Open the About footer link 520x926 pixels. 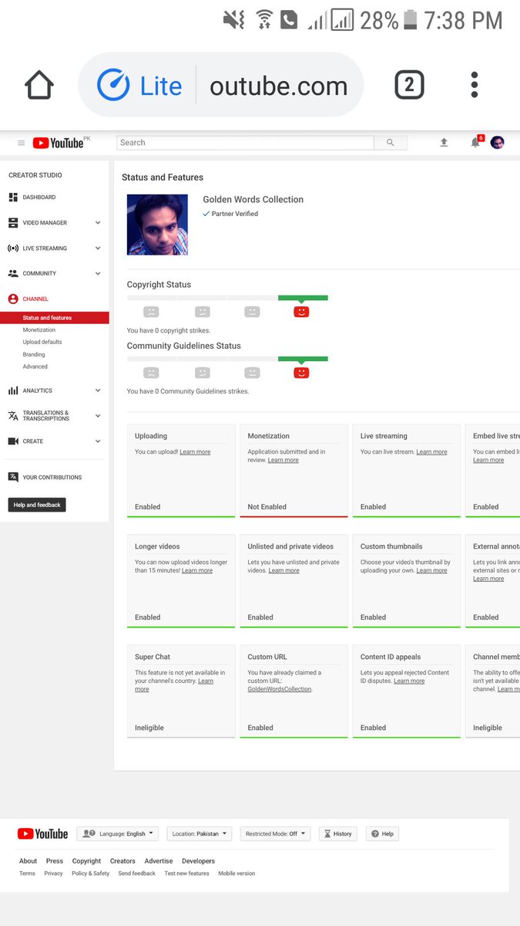(28, 861)
